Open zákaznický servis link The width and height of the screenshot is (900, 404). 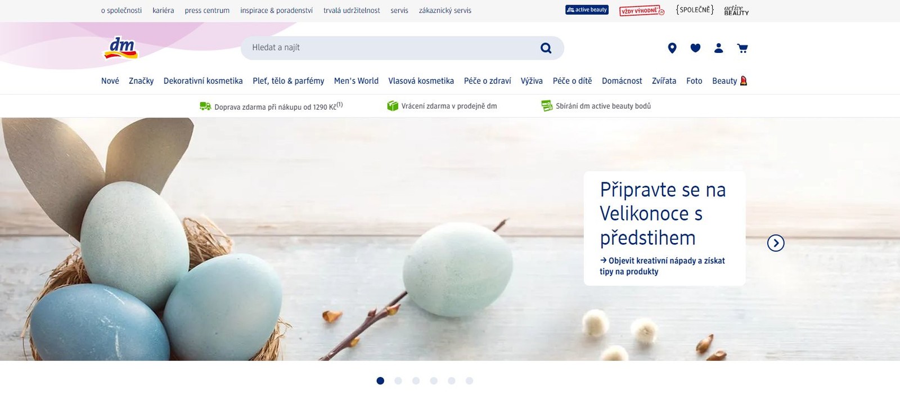[x=445, y=11]
